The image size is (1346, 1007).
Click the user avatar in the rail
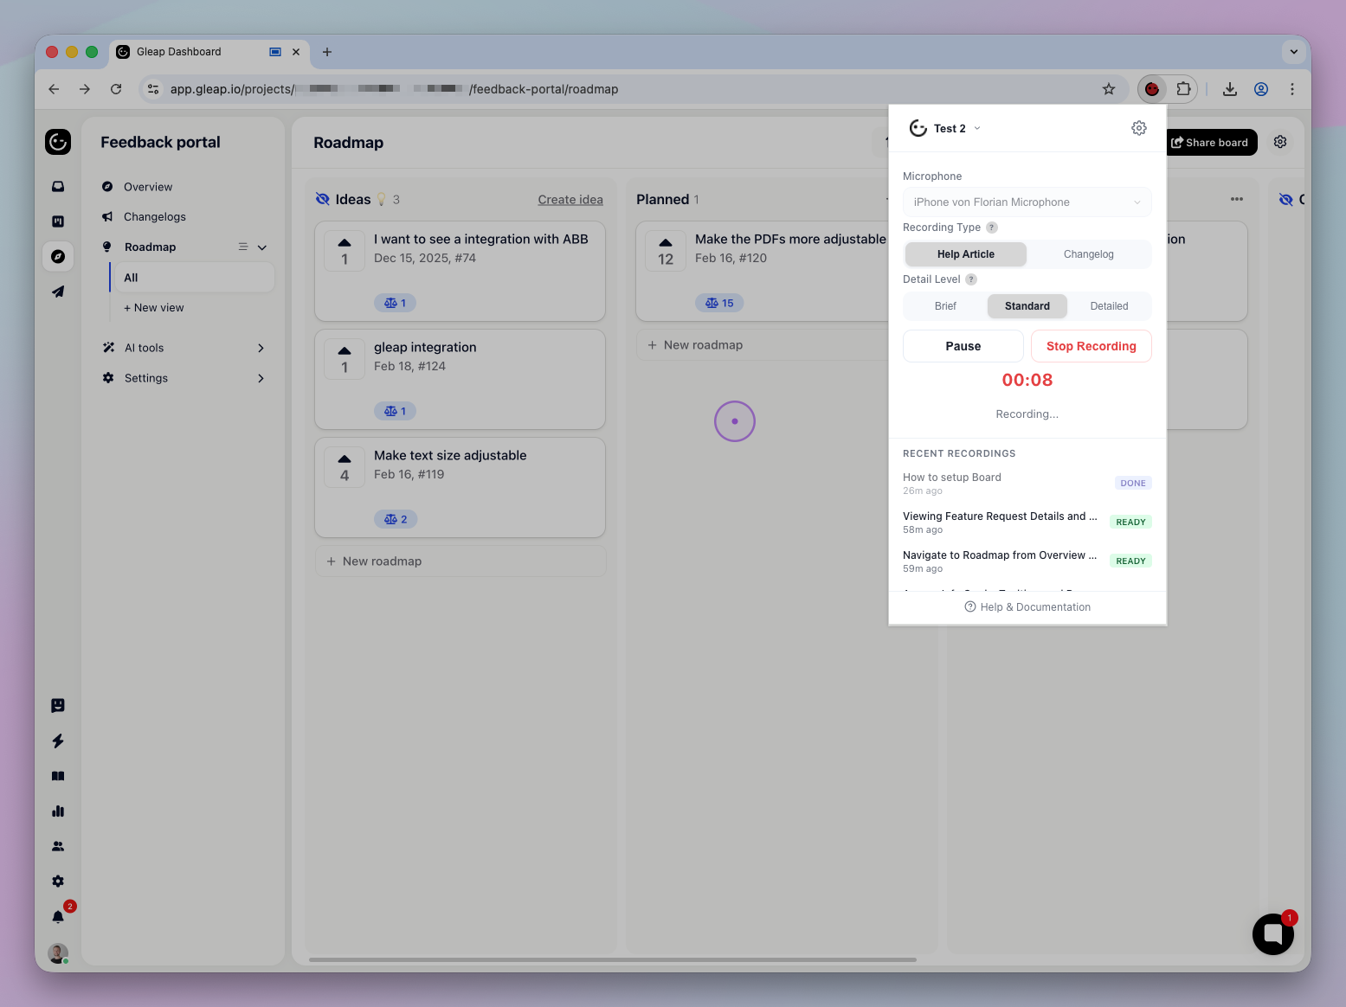pyautogui.click(x=58, y=953)
